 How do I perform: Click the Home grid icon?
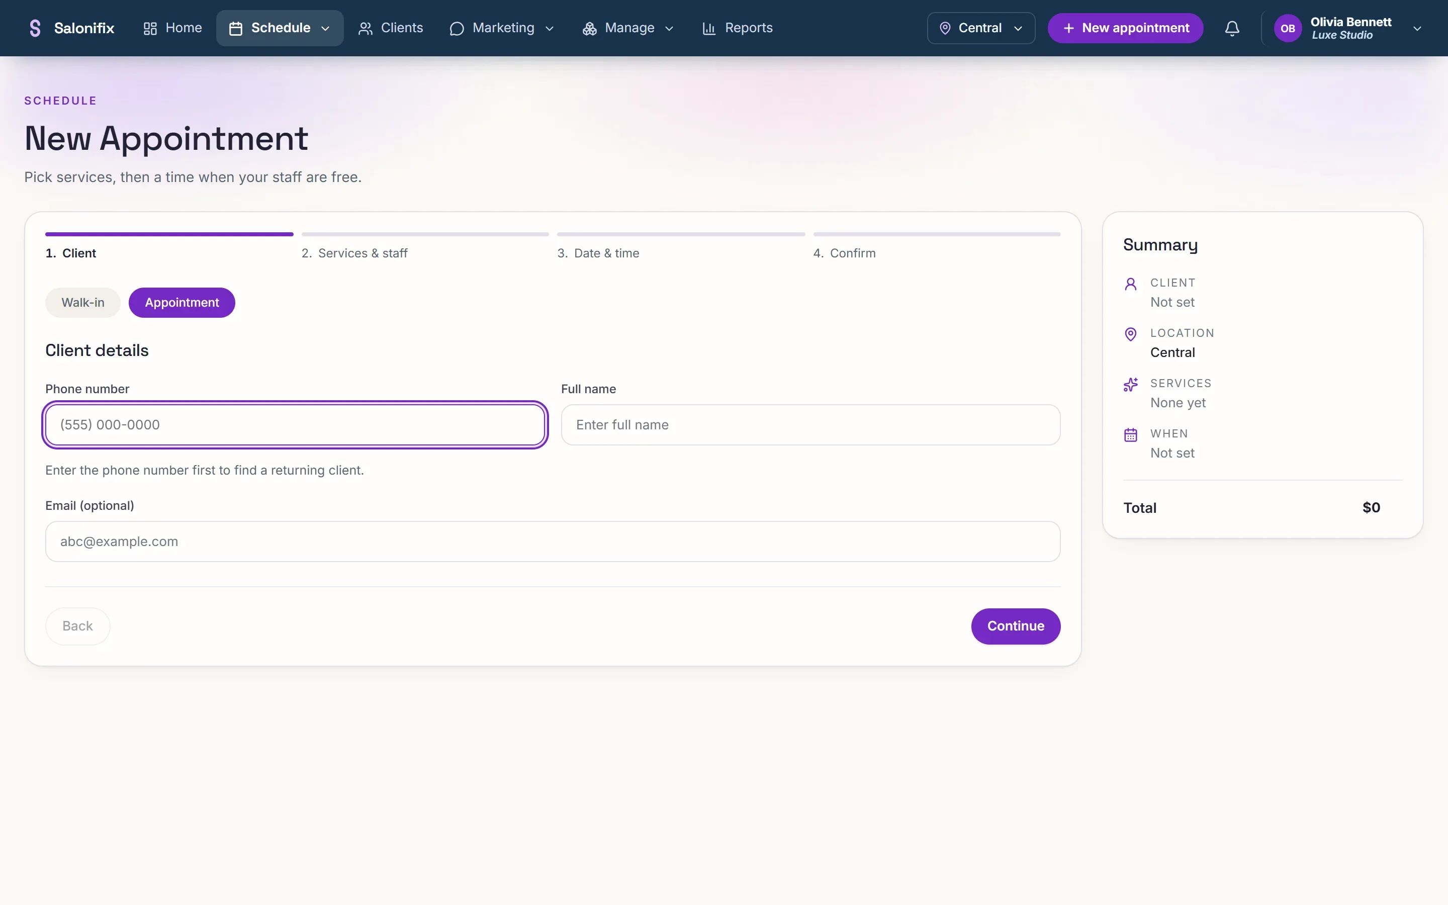click(150, 28)
